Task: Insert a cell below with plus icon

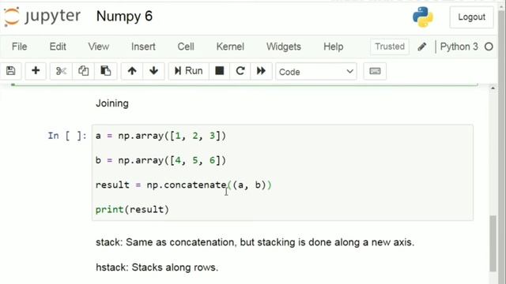Action: (36, 71)
